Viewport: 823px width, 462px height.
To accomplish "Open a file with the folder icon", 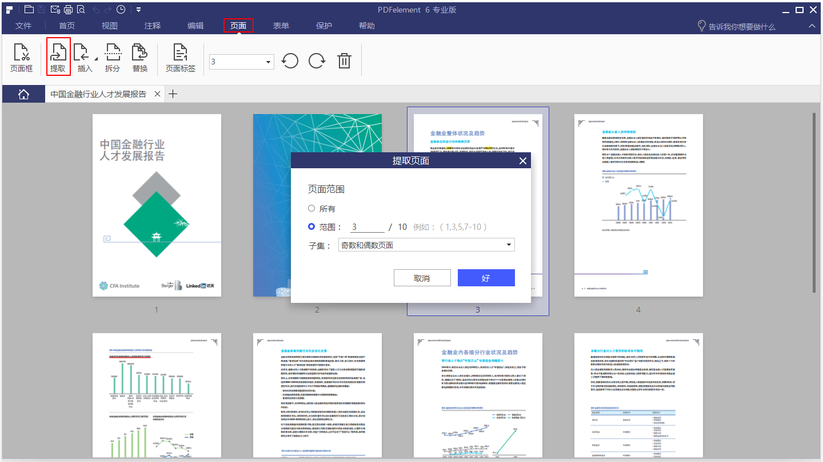I will point(28,10).
